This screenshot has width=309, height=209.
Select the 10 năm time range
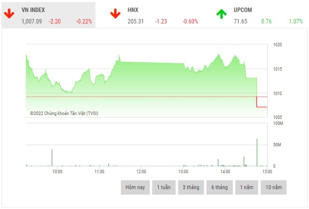(273, 187)
